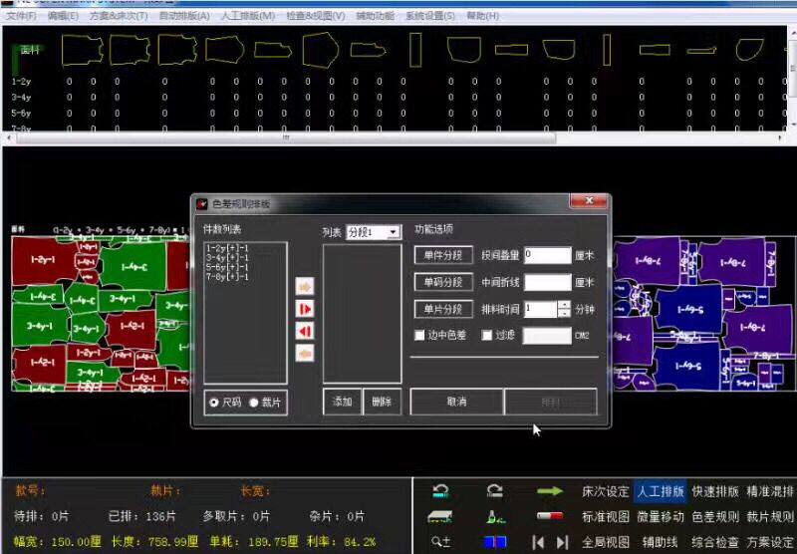This screenshot has width=797, height=554.
Task: Select 1-2y[+]-1 in 件数列表
Action: (x=227, y=248)
